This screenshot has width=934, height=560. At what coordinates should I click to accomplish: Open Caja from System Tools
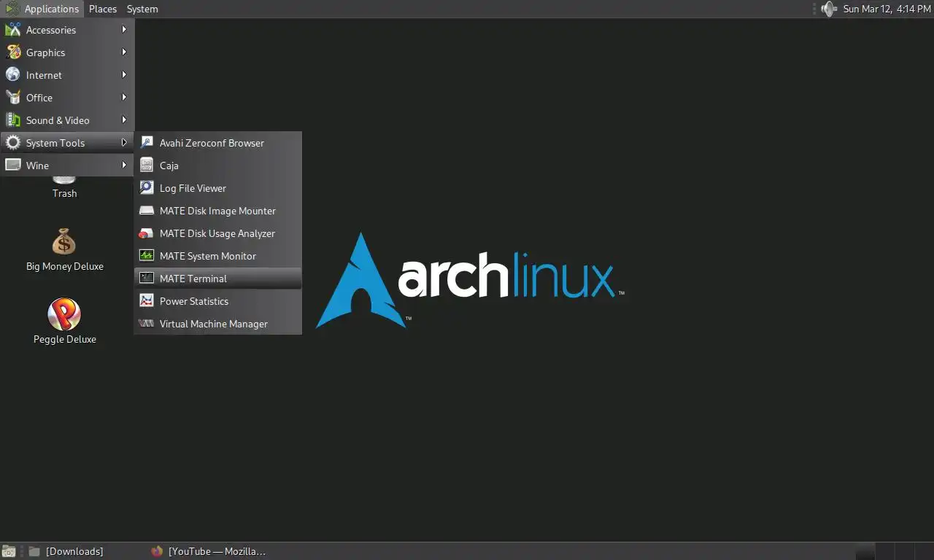coord(217,166)
